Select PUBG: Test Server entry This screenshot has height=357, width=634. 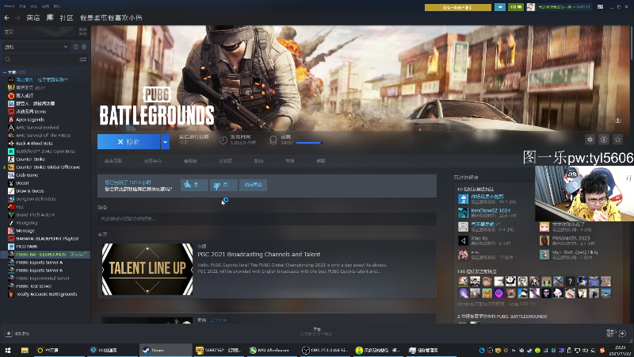point(34,286)
